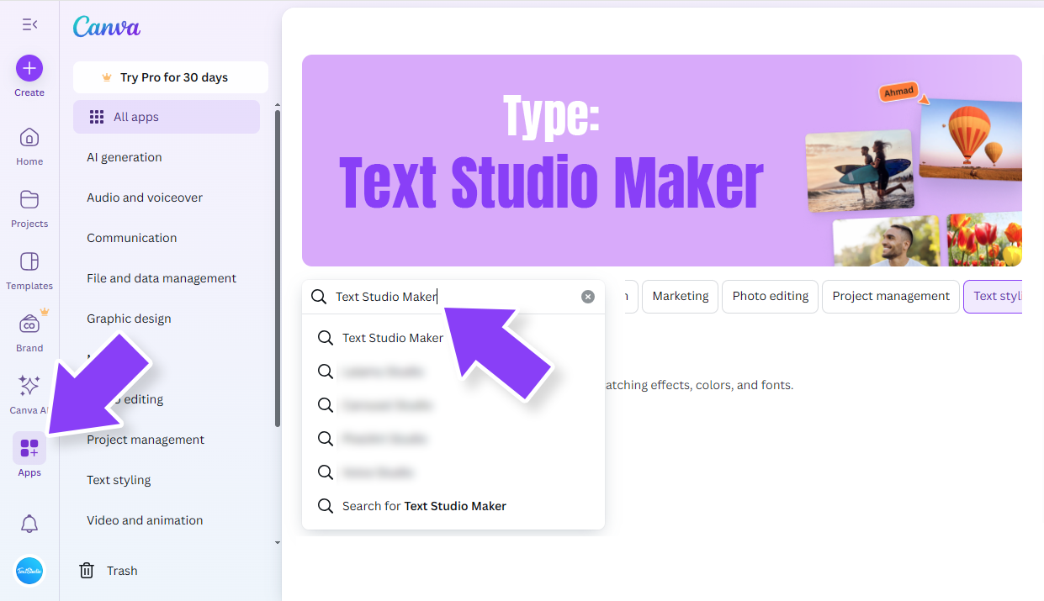Choose Text Studio Maker search suggestion
This screenshot has width=1044, height=601.
tap(392, 338)
